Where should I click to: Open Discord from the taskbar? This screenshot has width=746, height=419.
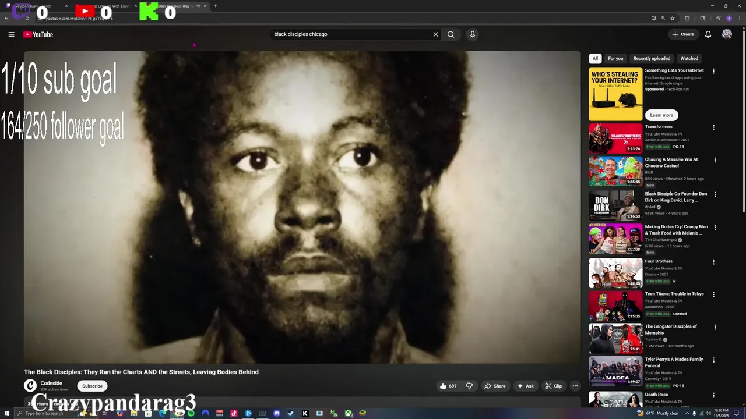pyautogui.click(x=277, y=413)
